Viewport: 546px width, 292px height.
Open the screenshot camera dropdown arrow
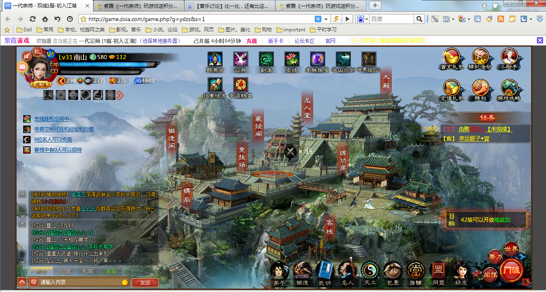coord(453,19)
